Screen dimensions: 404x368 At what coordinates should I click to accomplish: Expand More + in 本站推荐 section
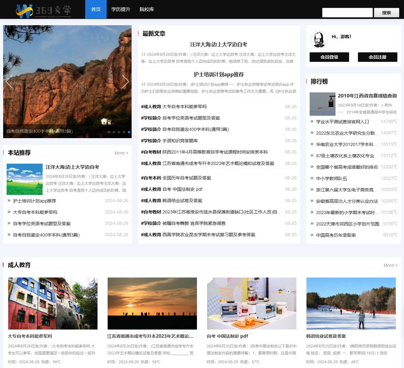121,153
